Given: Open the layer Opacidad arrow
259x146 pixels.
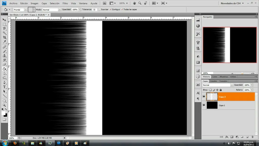Looking at the screenshot, I should click(x=251, y=85).
